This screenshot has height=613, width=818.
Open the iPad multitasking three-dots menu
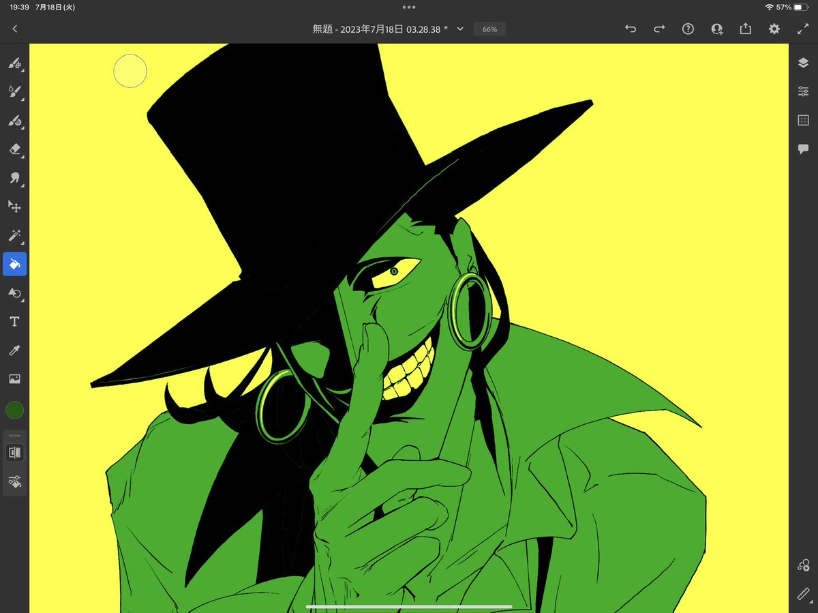point(409,7)
